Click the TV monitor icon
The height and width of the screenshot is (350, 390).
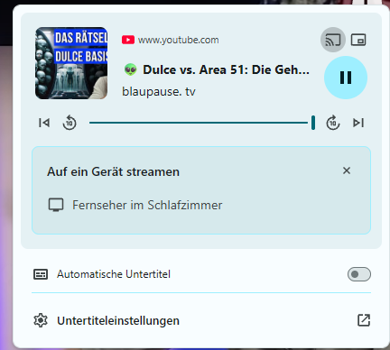coord(56,205)
